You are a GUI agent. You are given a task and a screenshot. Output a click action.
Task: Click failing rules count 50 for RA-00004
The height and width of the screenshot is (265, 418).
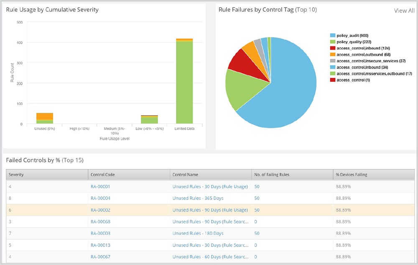tap(257, 198)
